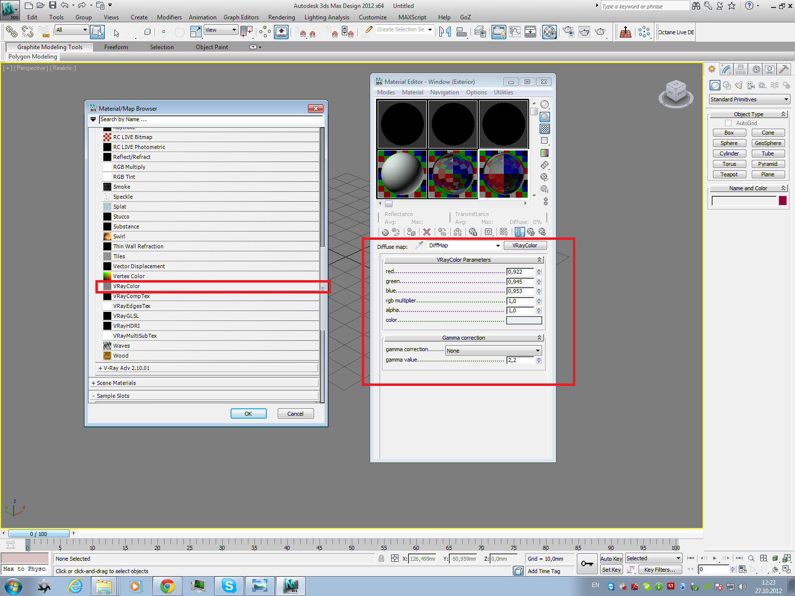Click OK in Material/Map Browser
The height and width of the screenshot is (596, 795).
[x=248, y=414]
